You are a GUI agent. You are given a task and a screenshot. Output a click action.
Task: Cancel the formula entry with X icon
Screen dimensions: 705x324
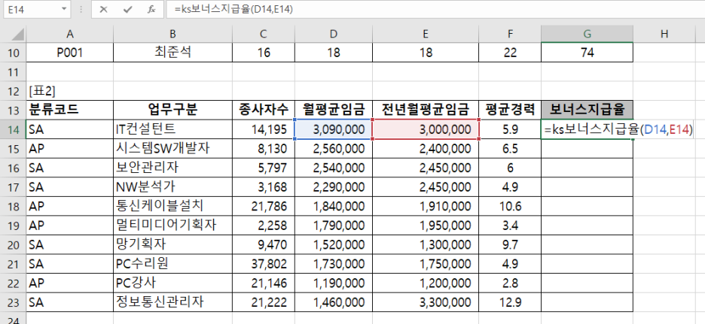click(x=103, y=9)
